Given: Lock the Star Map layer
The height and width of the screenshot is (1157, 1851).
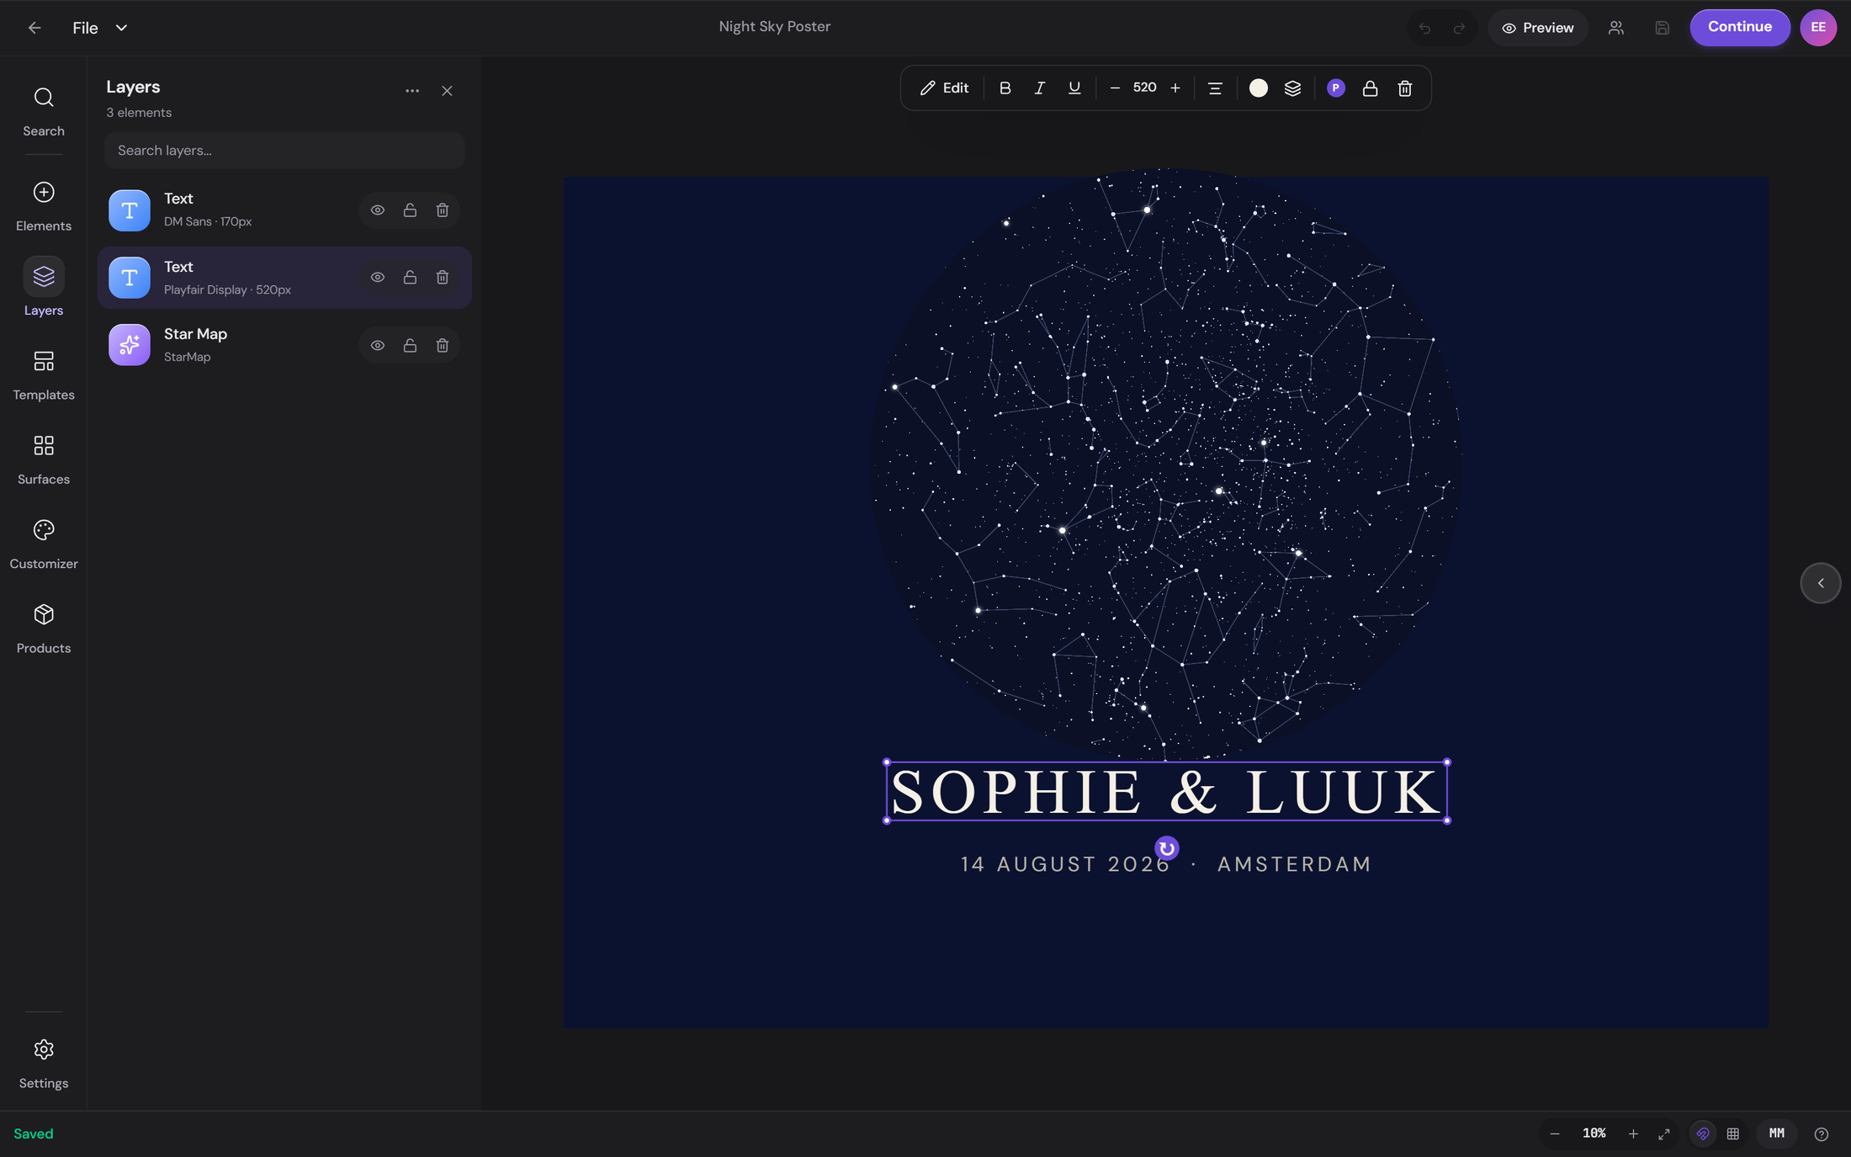Looking at the screenshot, I should pos(410,346).
